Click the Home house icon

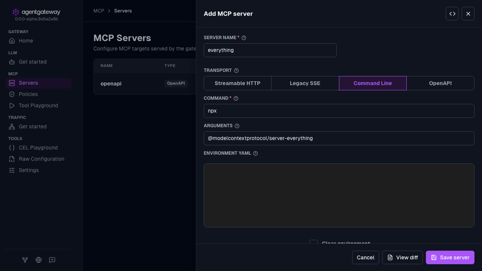[x=12, y=41]
